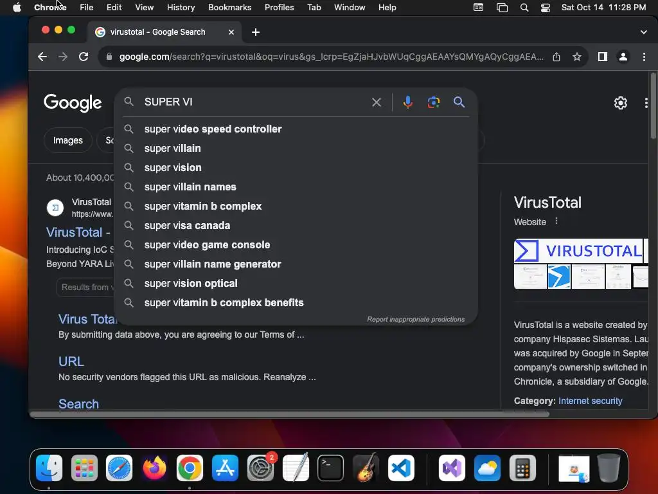
Task: Select super vitamin b complex suggestion
Action: point(296,206)
